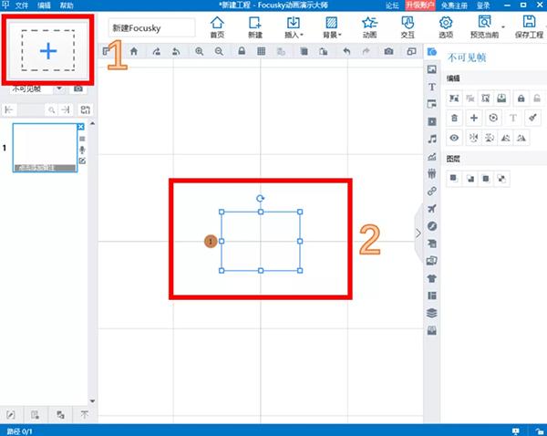Screen dimensions: 547x436
Task: Open the 动画 animation star icon
Action: click(369, 27)
